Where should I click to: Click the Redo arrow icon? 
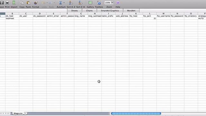(51, 3)
